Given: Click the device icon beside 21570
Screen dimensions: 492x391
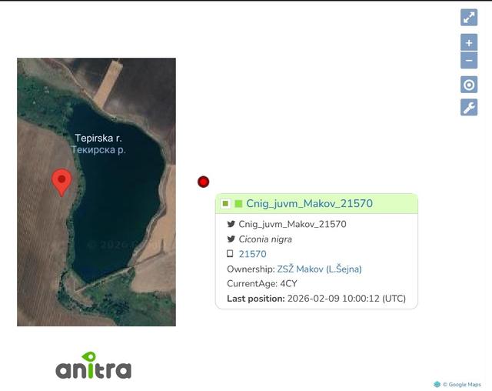Looking at the screenshot, I should [230, 253].
